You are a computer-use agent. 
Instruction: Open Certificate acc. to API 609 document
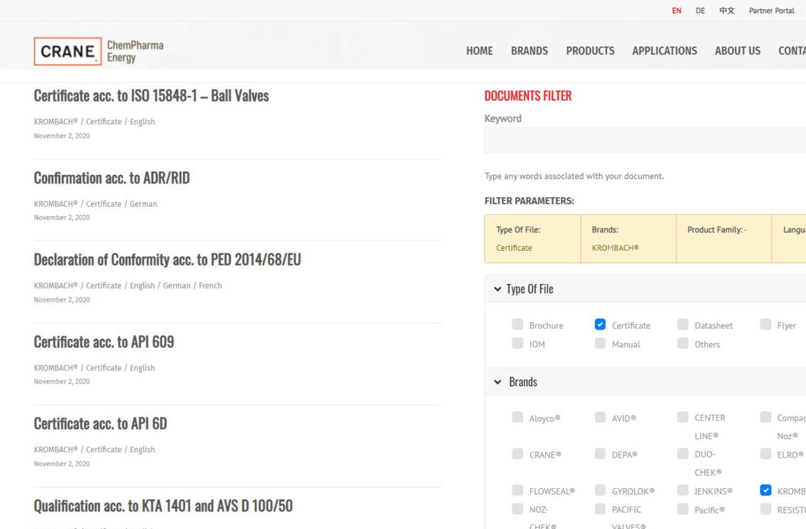tap(104, 342)
